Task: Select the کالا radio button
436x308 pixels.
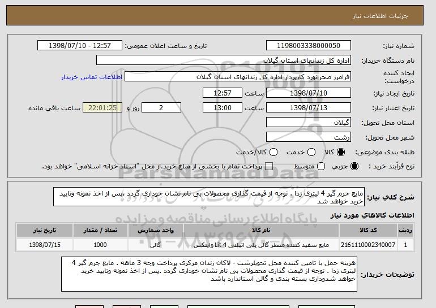Action: click(x=341, y=152)
